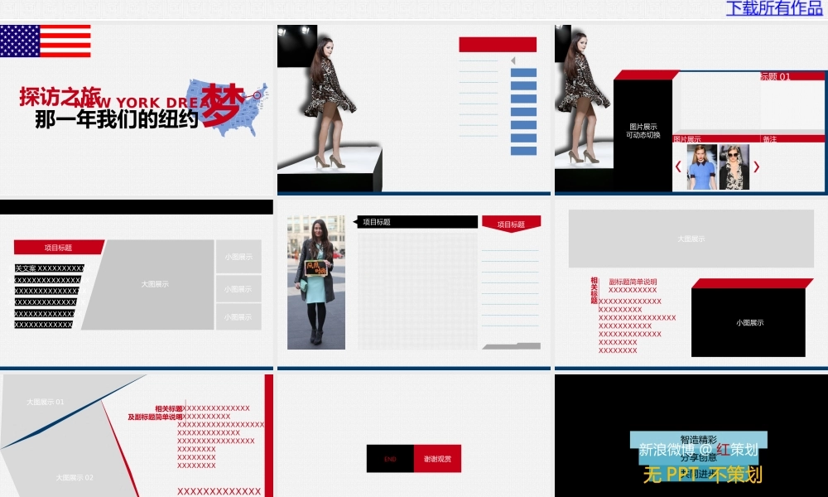Click the topmost blue progress bar
This screenshot has width=828, height=497.
click(x=523, y=74)
